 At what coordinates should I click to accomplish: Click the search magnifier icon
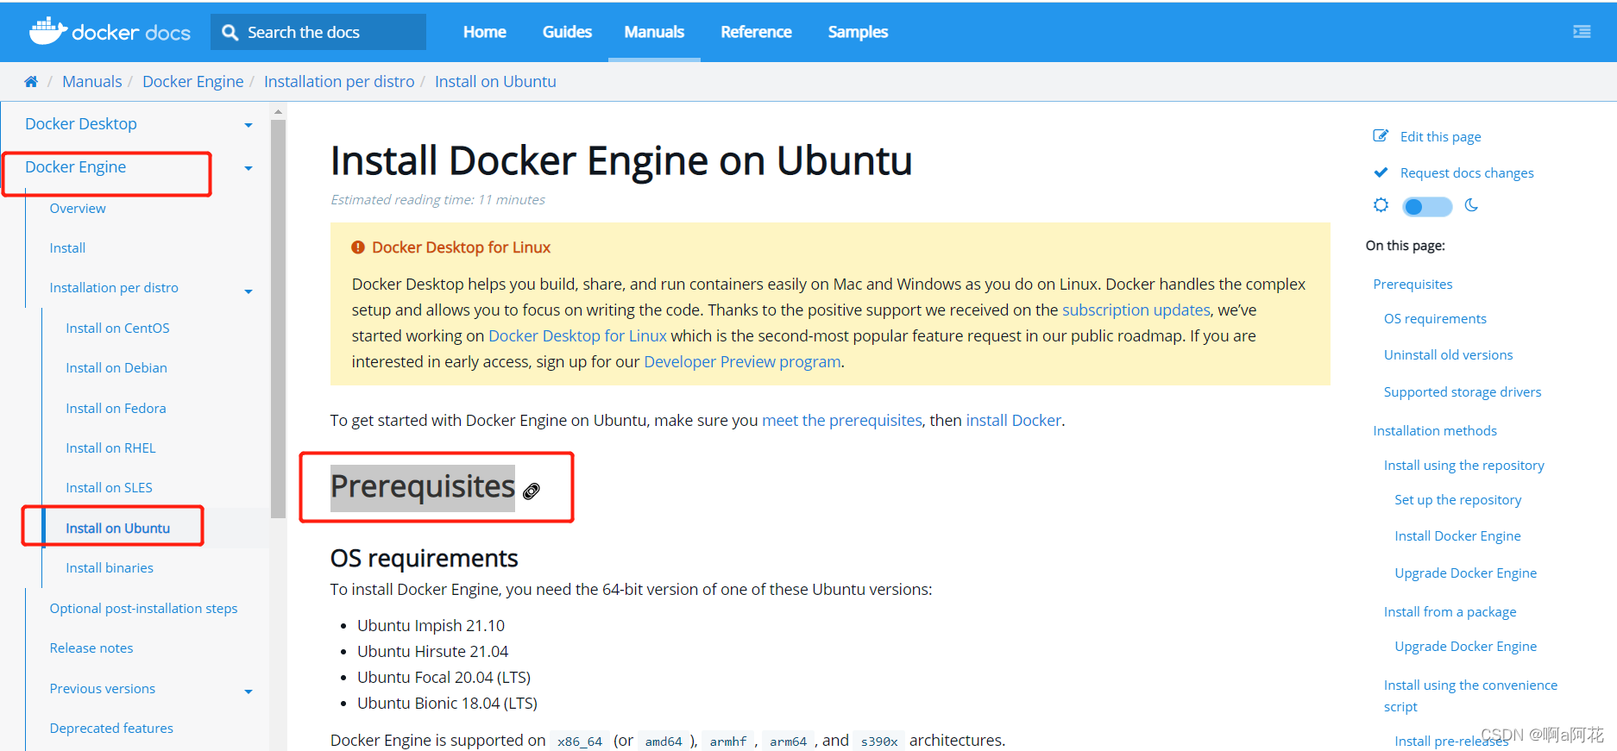230,33
